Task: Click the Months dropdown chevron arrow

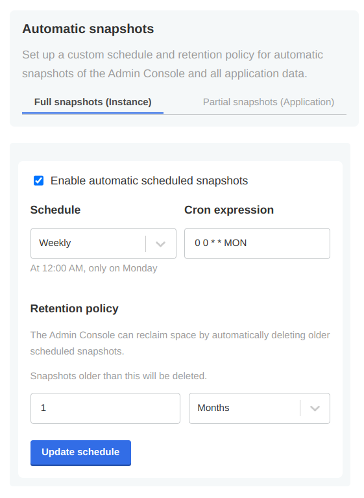Action: coord(315,408)
